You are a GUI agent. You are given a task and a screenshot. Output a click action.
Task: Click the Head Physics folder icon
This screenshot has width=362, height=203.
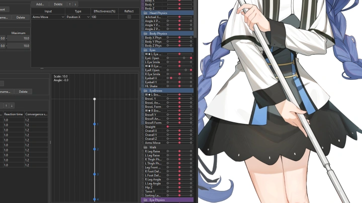[145, 13]
